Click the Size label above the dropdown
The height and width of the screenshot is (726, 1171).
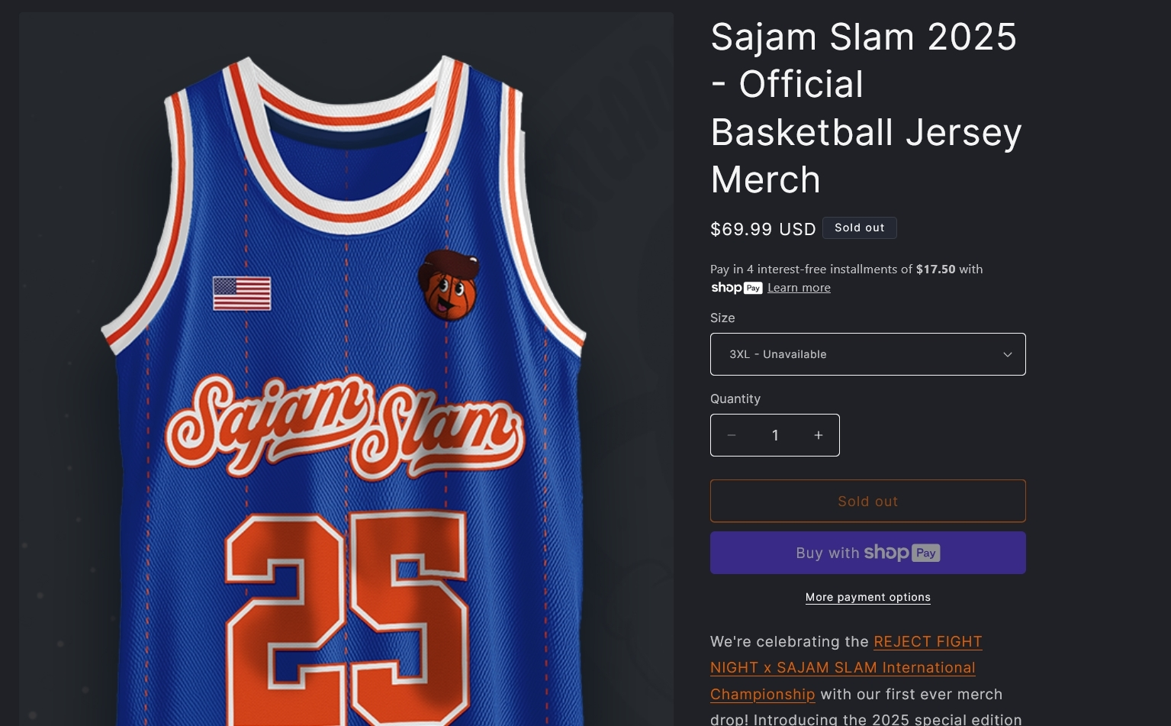[722, 318]
